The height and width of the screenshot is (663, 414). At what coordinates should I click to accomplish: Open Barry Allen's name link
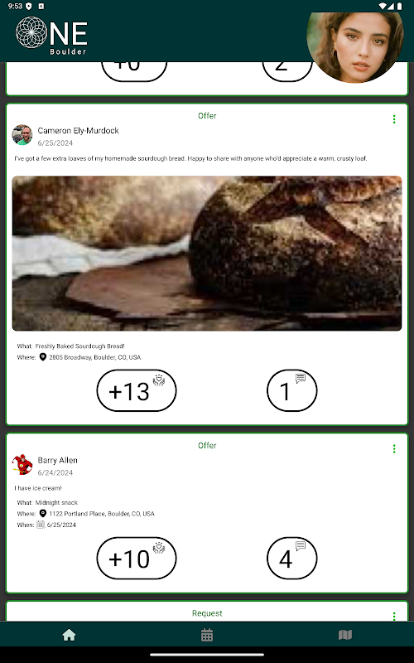click(57, 460)
